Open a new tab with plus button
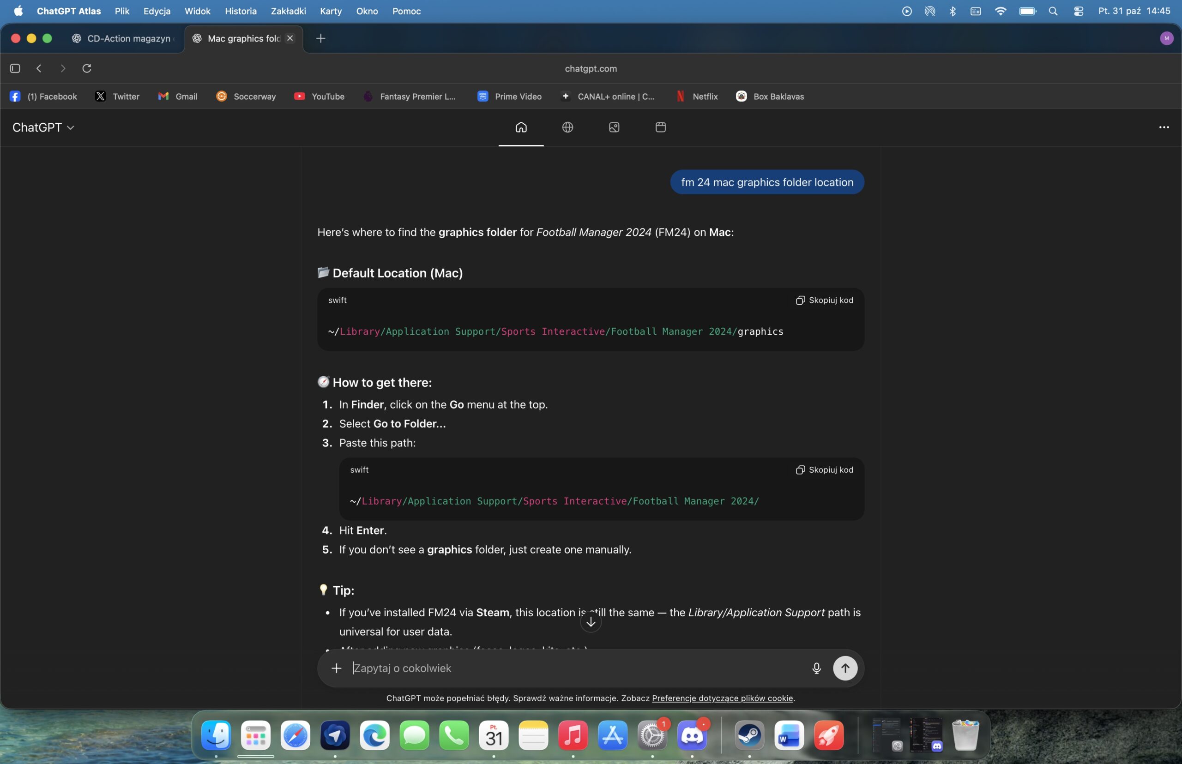The width and height of the screenshot is (1182, 764). pyautogui.click(x=320, y=39)
